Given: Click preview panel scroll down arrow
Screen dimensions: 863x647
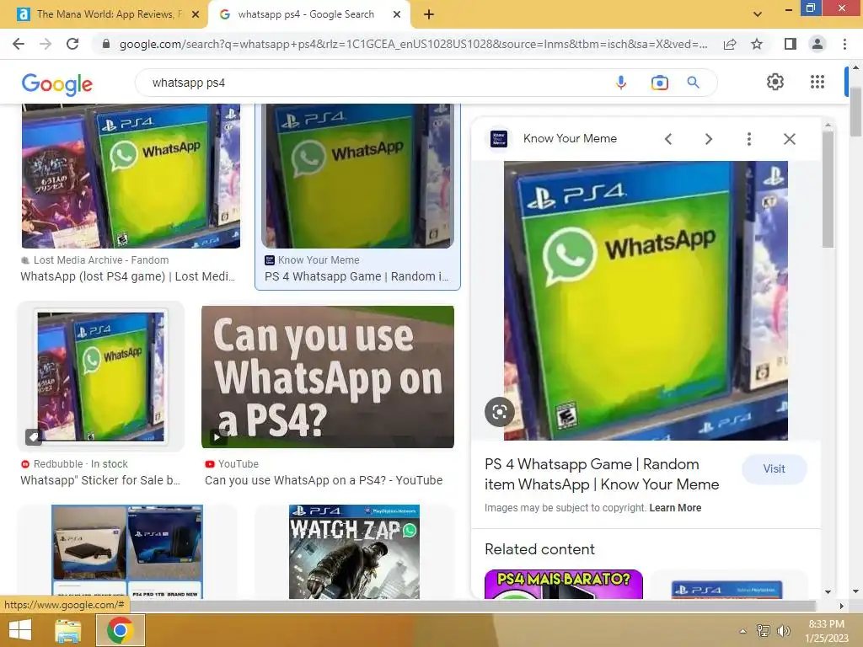Looking at the screenshot, I should (x=828, y=592).
